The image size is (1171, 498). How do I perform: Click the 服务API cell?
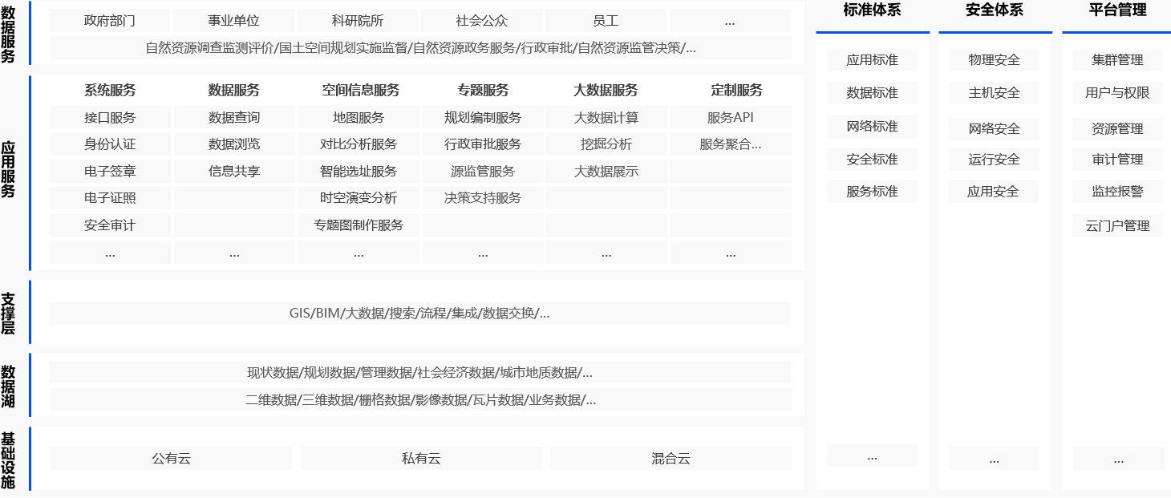pyautogui.click(x=730, y=118)
